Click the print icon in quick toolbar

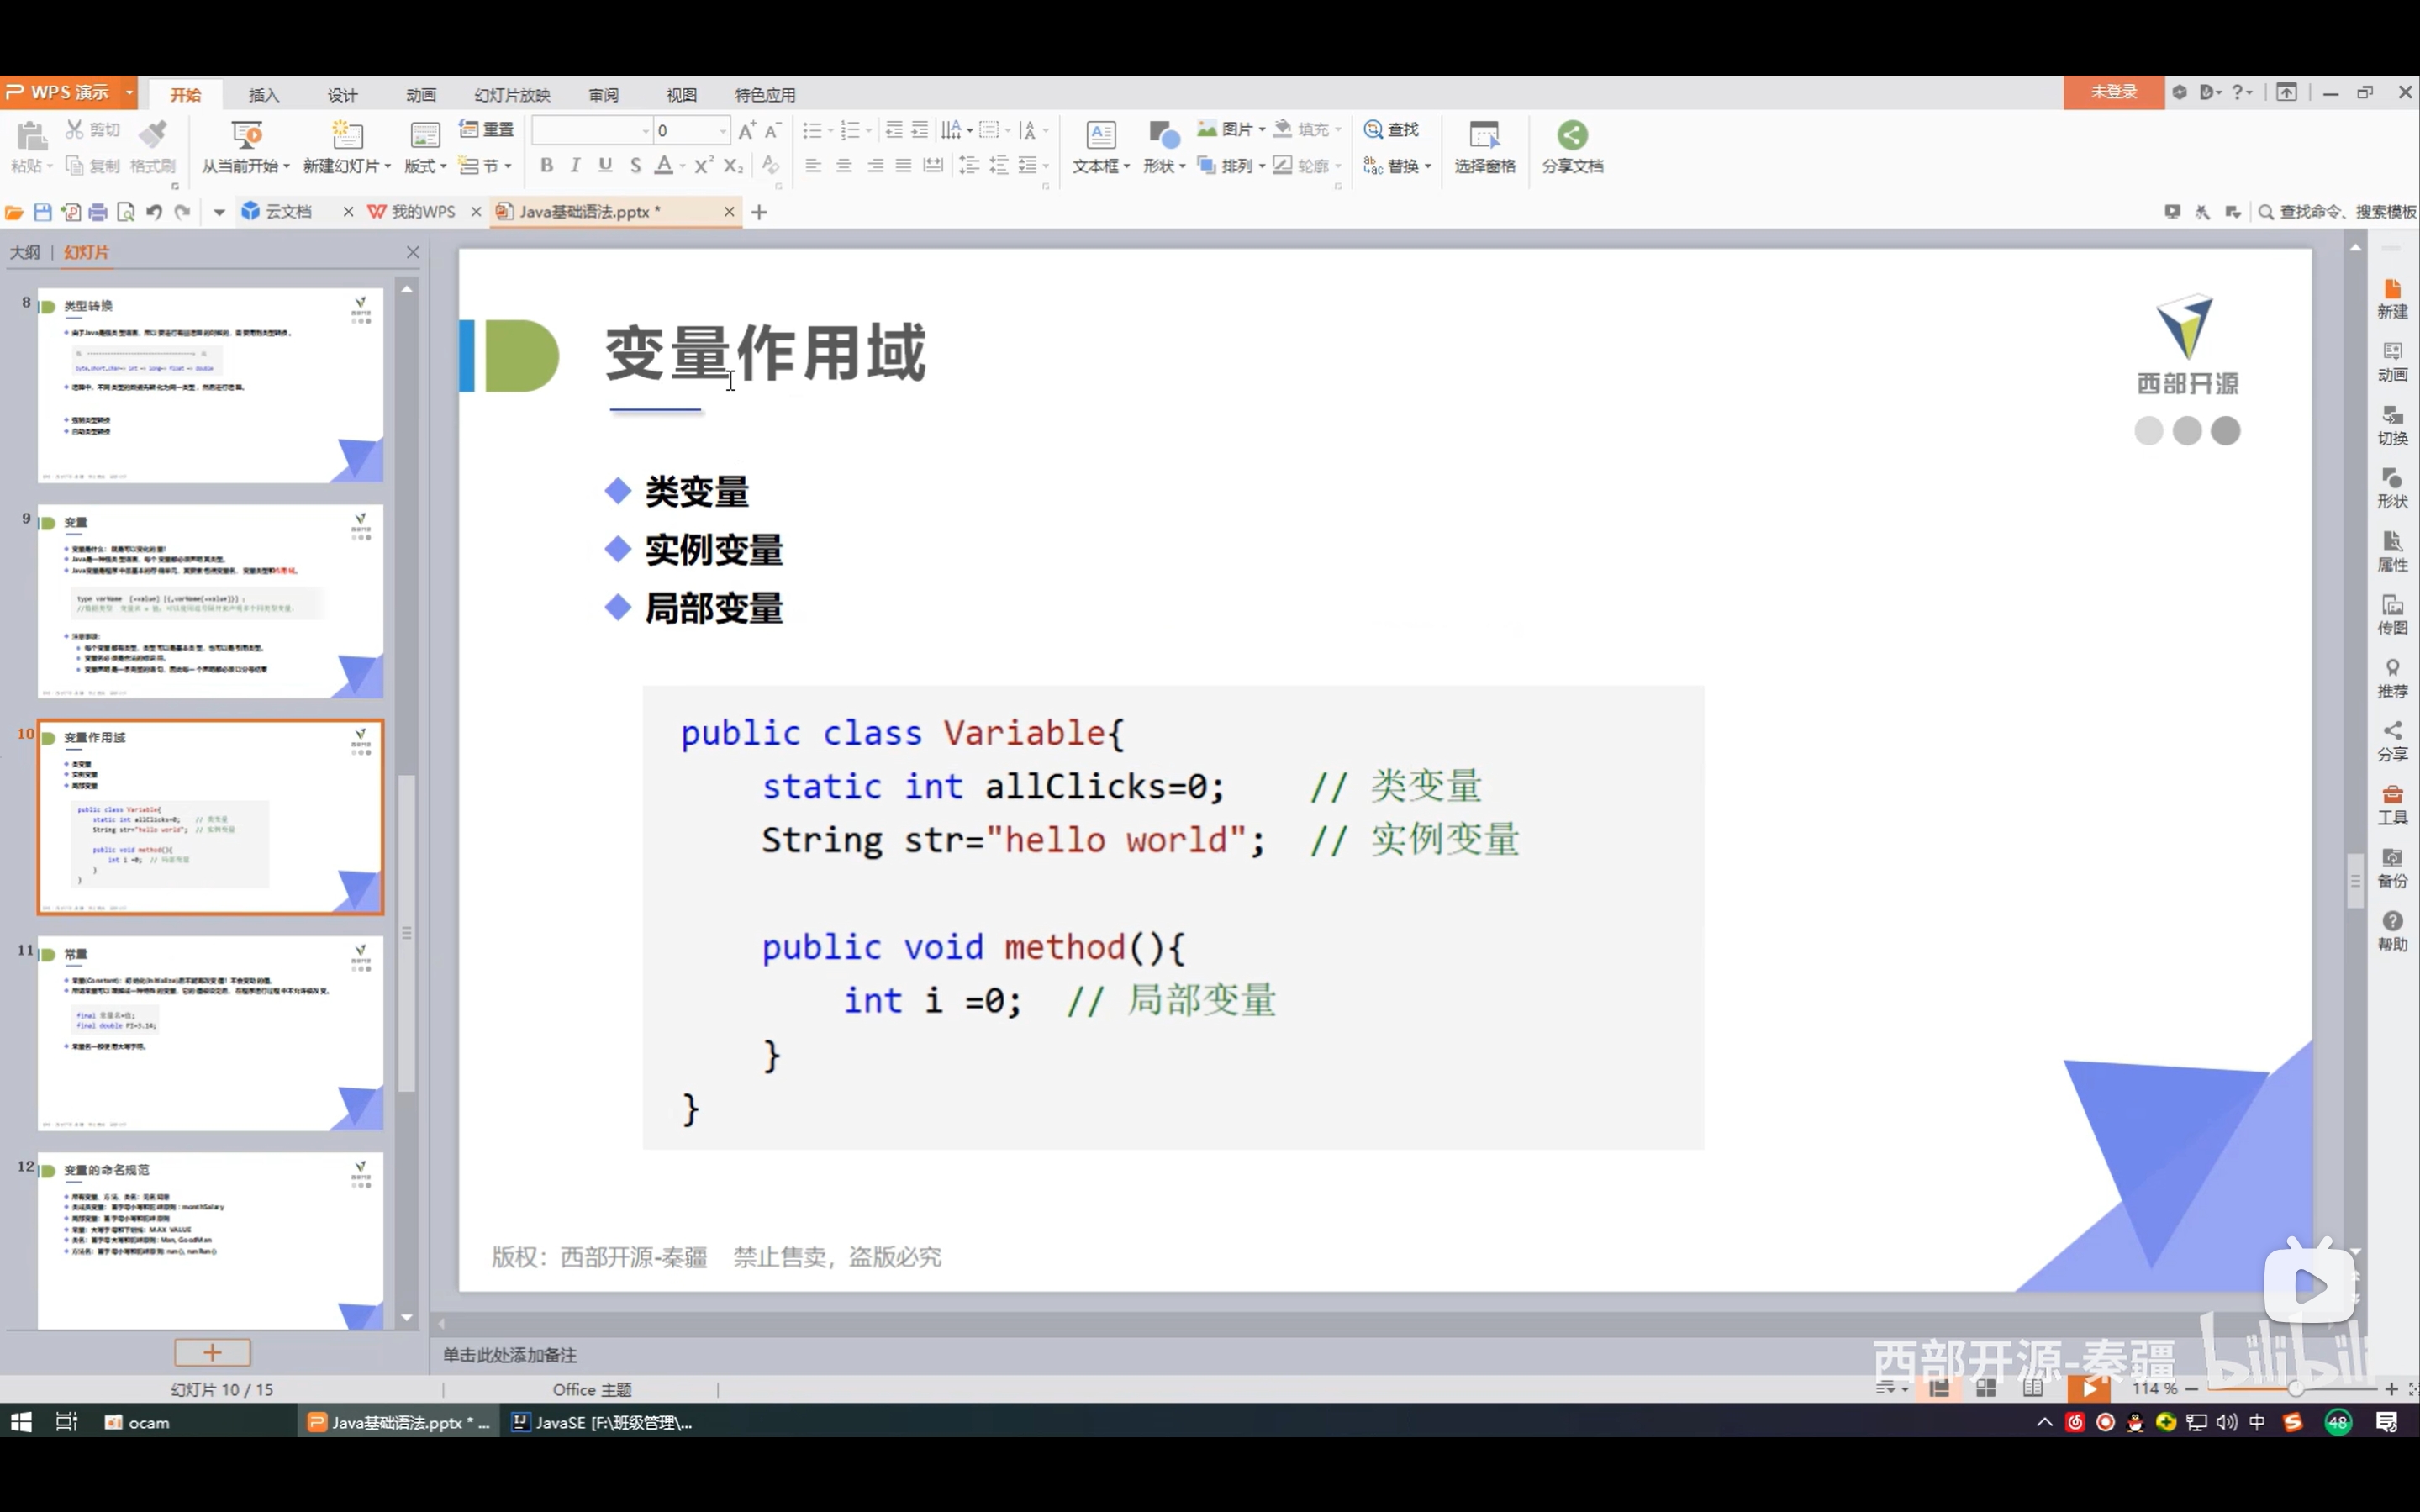pyautogui.click(x=98, y=212)
